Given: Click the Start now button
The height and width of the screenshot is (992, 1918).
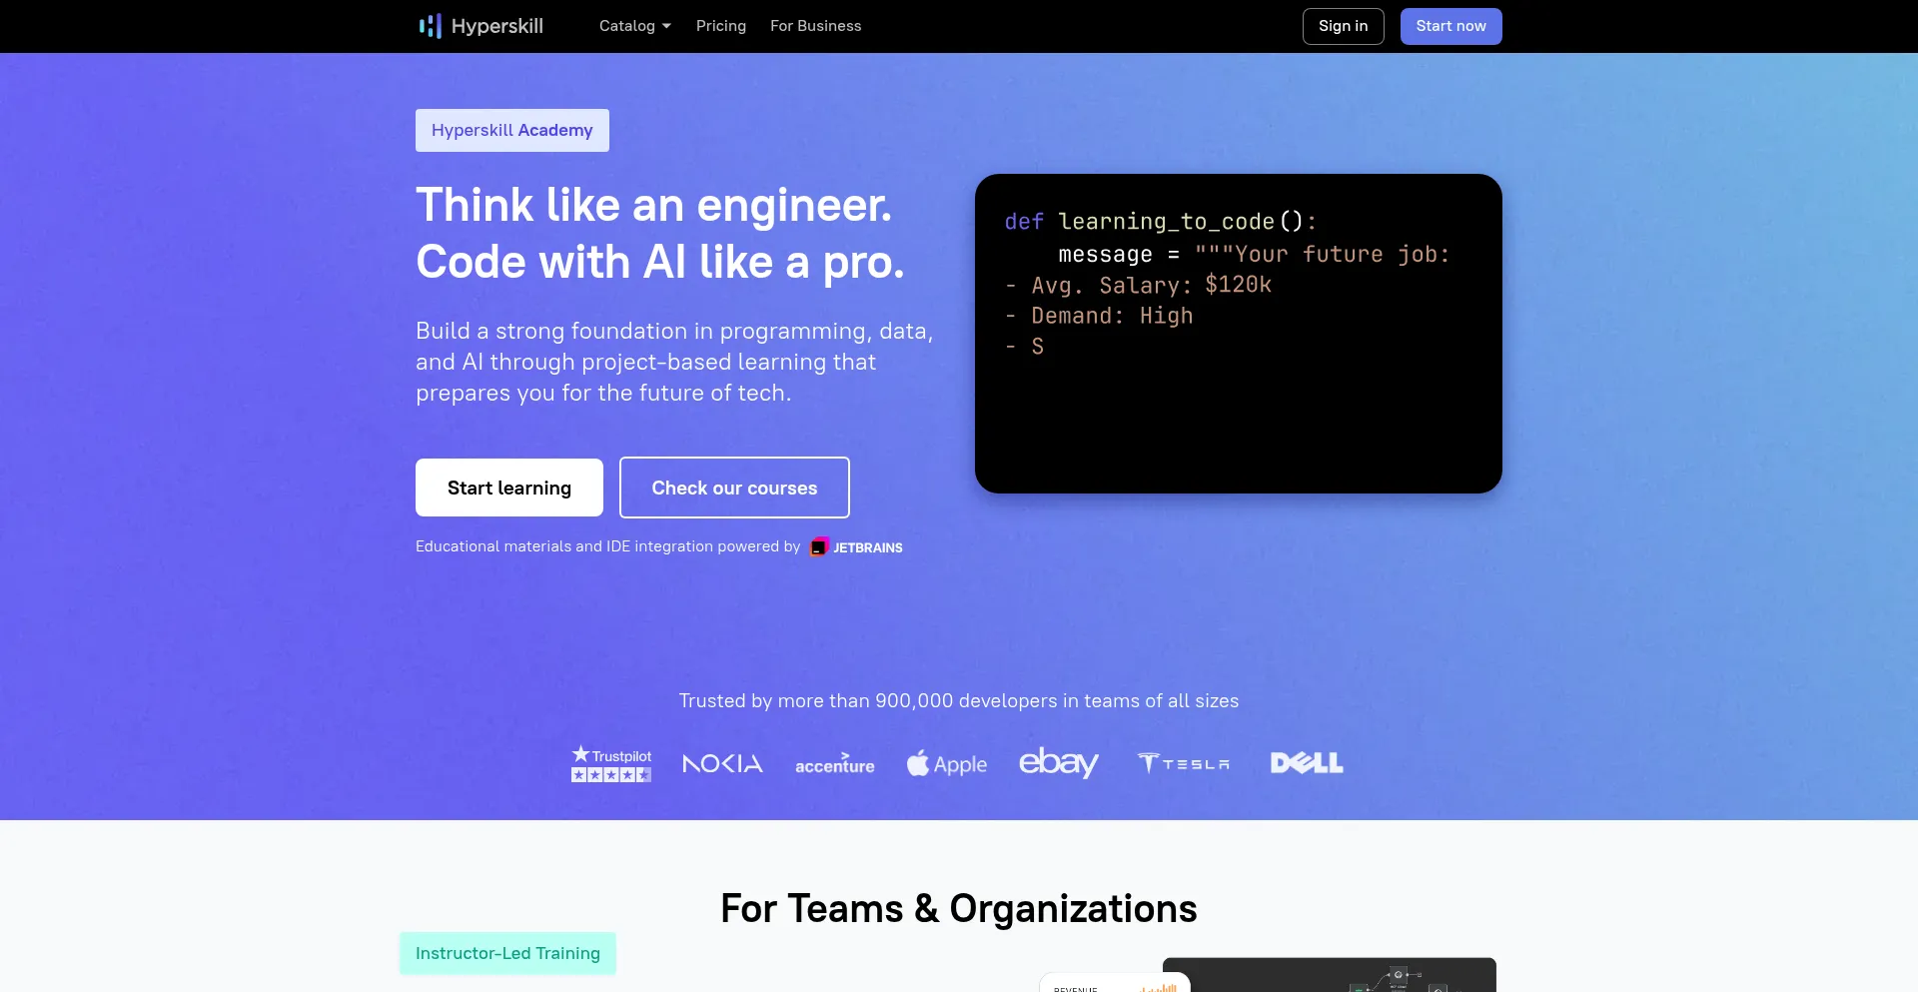Looking at the screenshot, I should (x=1450, y=26).
